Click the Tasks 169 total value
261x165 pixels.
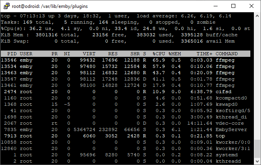click(x=28, y=22)
